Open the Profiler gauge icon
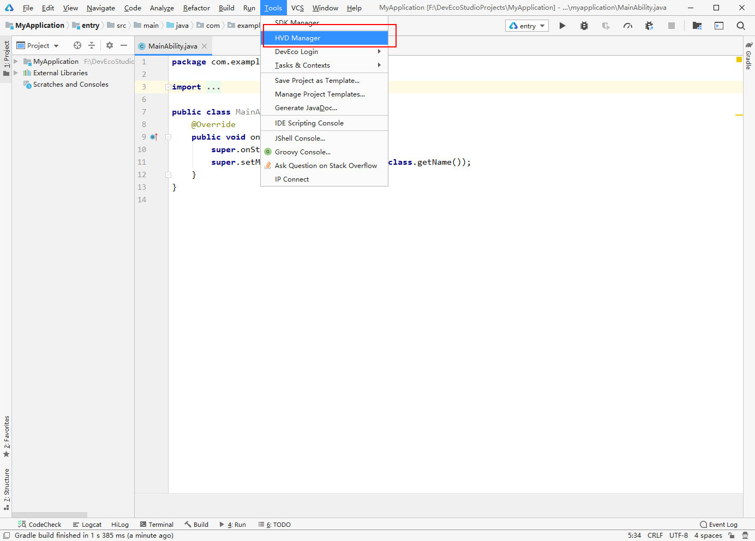 [x=628, y=26]
